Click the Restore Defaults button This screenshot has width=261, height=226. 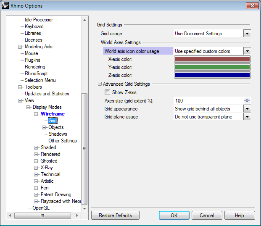click(115, 215)
